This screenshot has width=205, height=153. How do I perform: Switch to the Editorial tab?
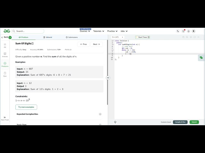(48, 37)
